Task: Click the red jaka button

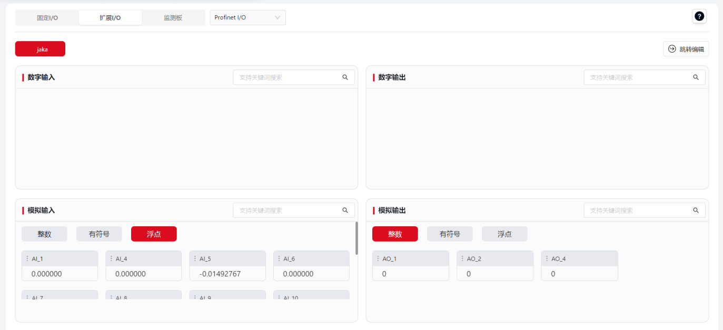Action: click(x=40, y=49)
